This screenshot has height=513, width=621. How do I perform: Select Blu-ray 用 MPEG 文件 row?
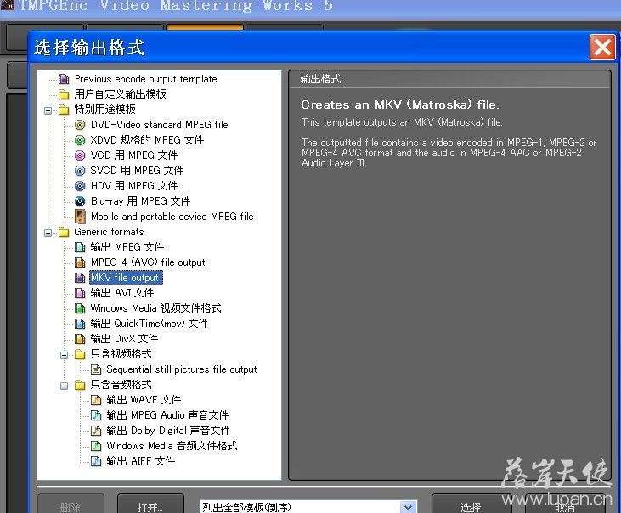coord(141,201)
